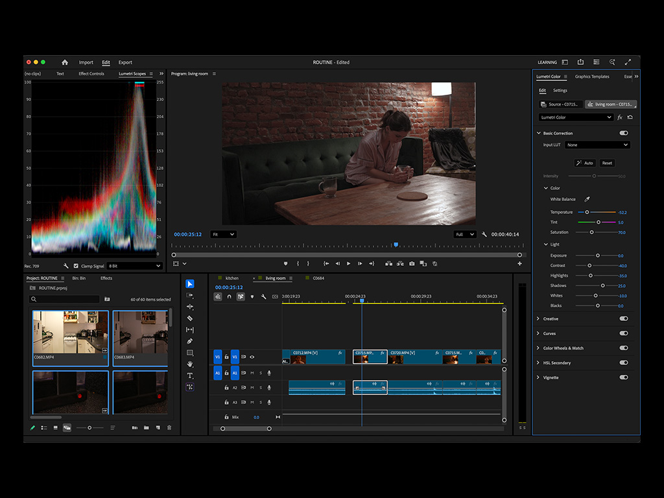Disable the Basic Correction section toggle

click(622, 133)
